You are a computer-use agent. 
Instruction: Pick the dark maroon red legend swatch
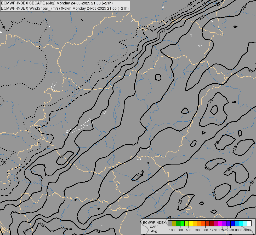point(212,223)
